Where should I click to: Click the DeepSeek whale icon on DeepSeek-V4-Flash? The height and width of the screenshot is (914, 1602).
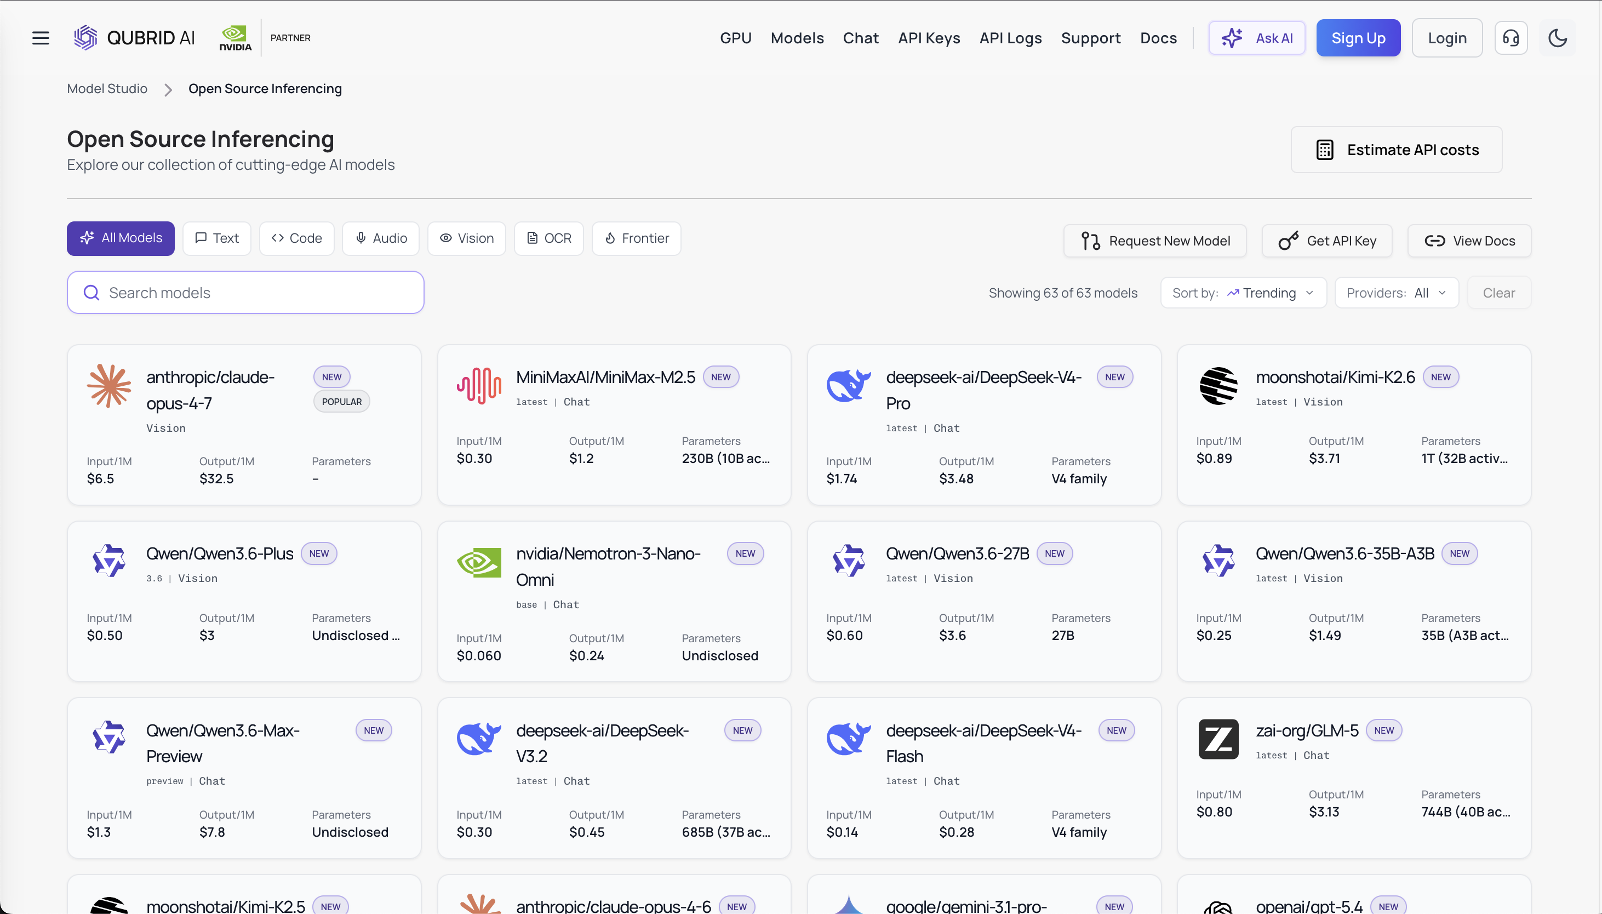848,739
